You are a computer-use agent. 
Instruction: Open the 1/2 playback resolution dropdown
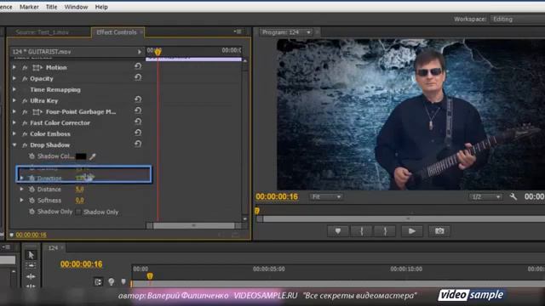pyautogui.click(x=485, y=197)
